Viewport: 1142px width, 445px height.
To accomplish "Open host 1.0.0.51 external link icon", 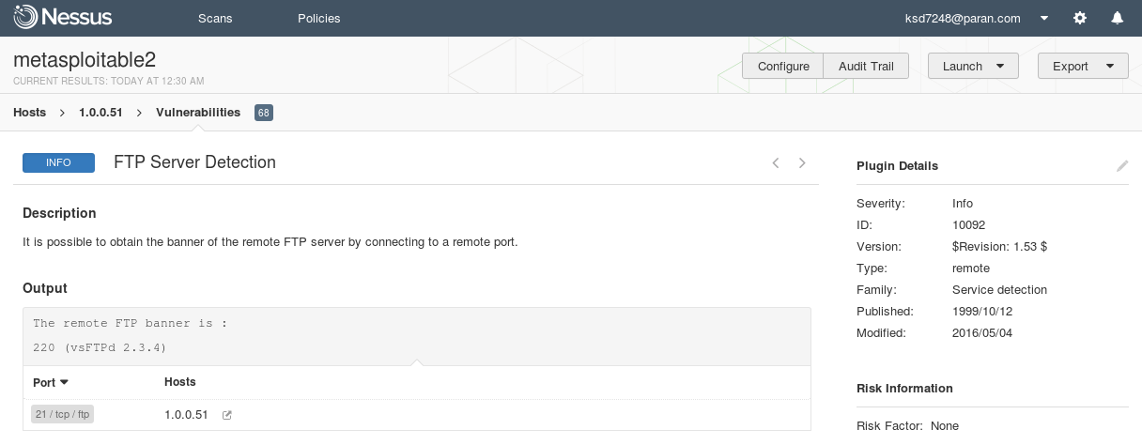I will click(x=226, y=415).
